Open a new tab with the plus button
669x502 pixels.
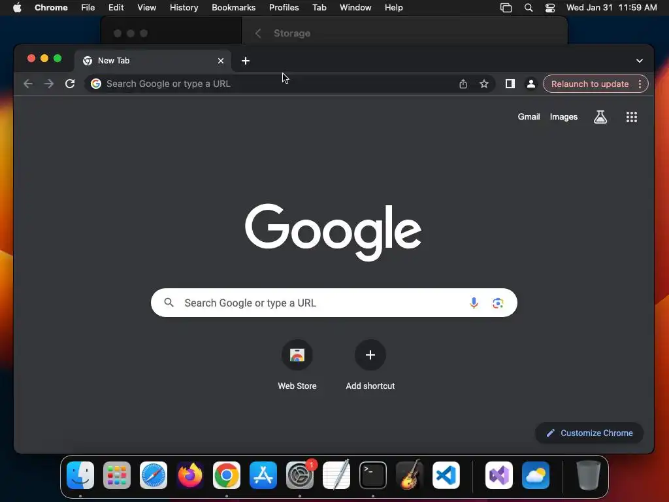coord(246,61)
